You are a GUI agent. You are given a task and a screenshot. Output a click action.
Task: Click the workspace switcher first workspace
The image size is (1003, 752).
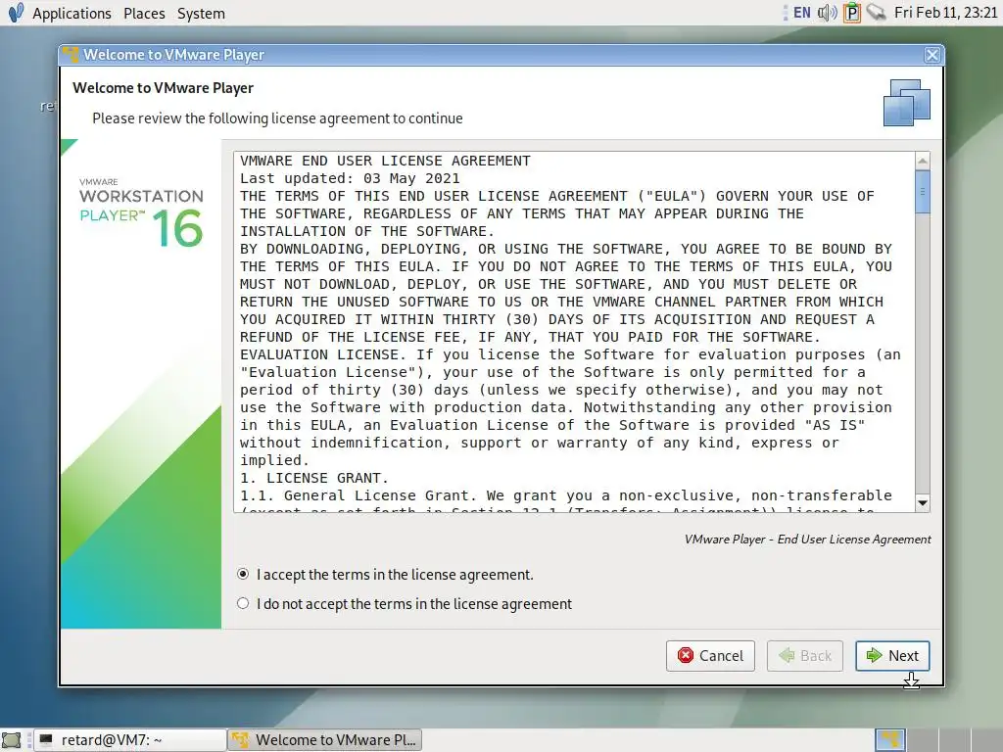(x=890, y=740)
